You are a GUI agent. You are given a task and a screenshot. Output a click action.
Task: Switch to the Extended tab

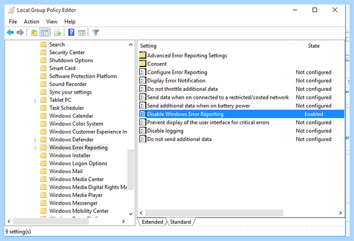point(152,222)
